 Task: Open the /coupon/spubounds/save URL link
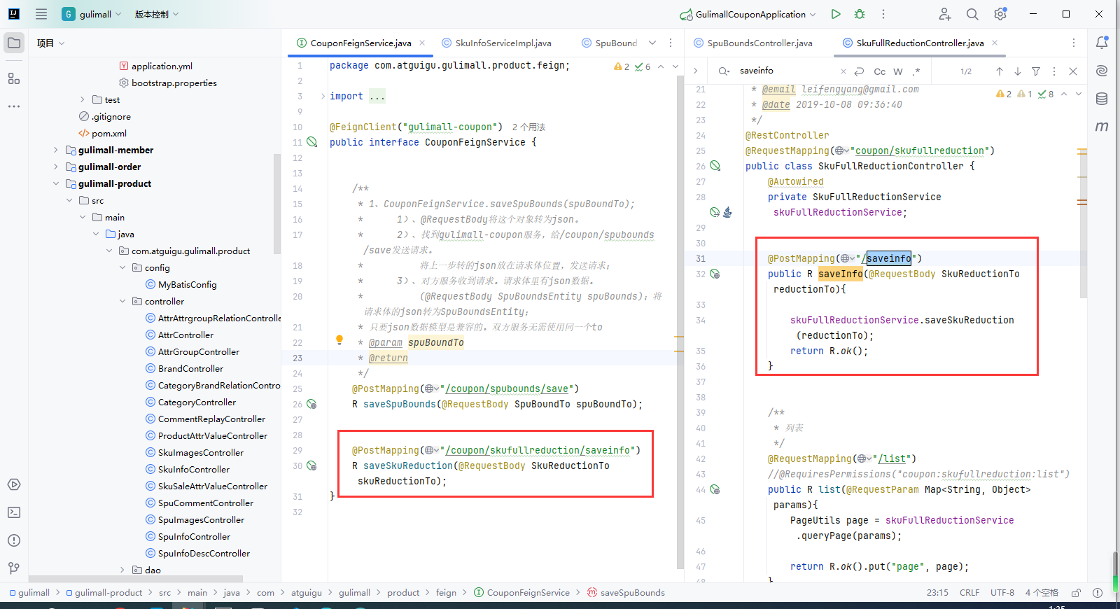click(507, 388)
